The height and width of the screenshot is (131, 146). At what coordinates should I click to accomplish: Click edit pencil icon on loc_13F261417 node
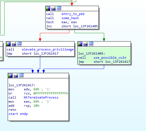tap(16, 76)
